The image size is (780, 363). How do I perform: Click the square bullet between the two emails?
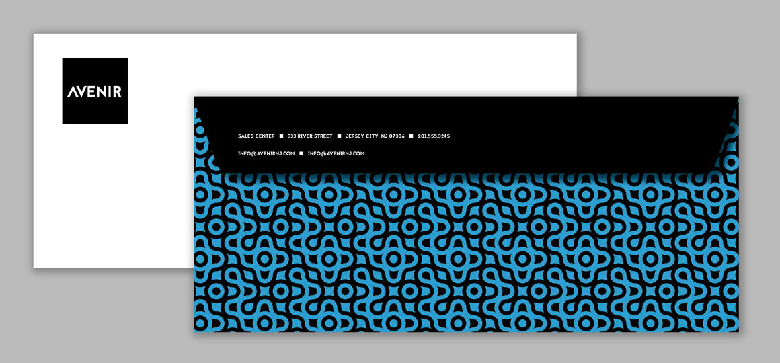(x=301, y=153)
